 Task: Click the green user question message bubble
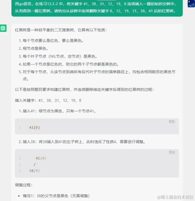click(97, 8)
